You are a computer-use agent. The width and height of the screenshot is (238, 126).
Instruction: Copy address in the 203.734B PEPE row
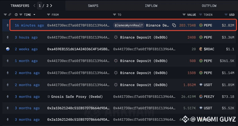point(174,25)
